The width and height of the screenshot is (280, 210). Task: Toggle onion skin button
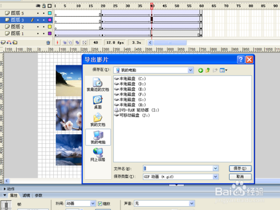click(x=64, y=43)
